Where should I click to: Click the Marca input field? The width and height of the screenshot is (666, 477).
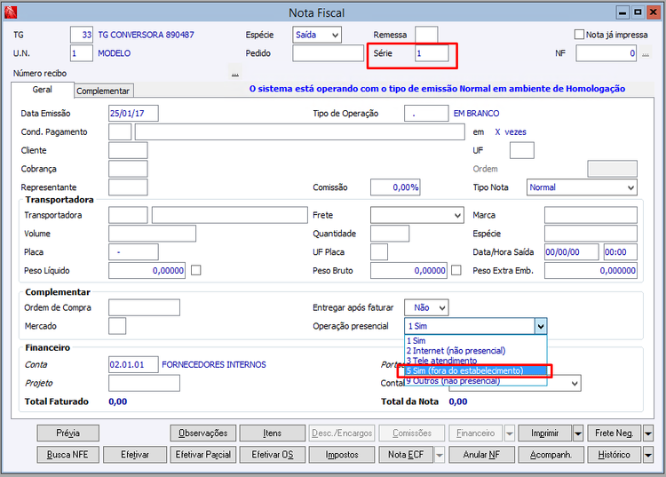591,215
